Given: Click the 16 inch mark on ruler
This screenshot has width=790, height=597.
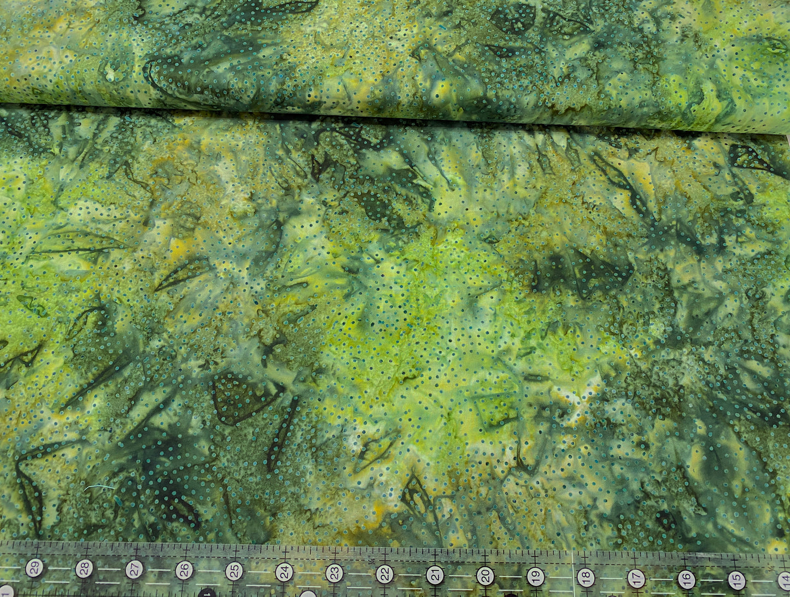Looking at the screenshot, I should pyautogui.click(x=687, y=578).
